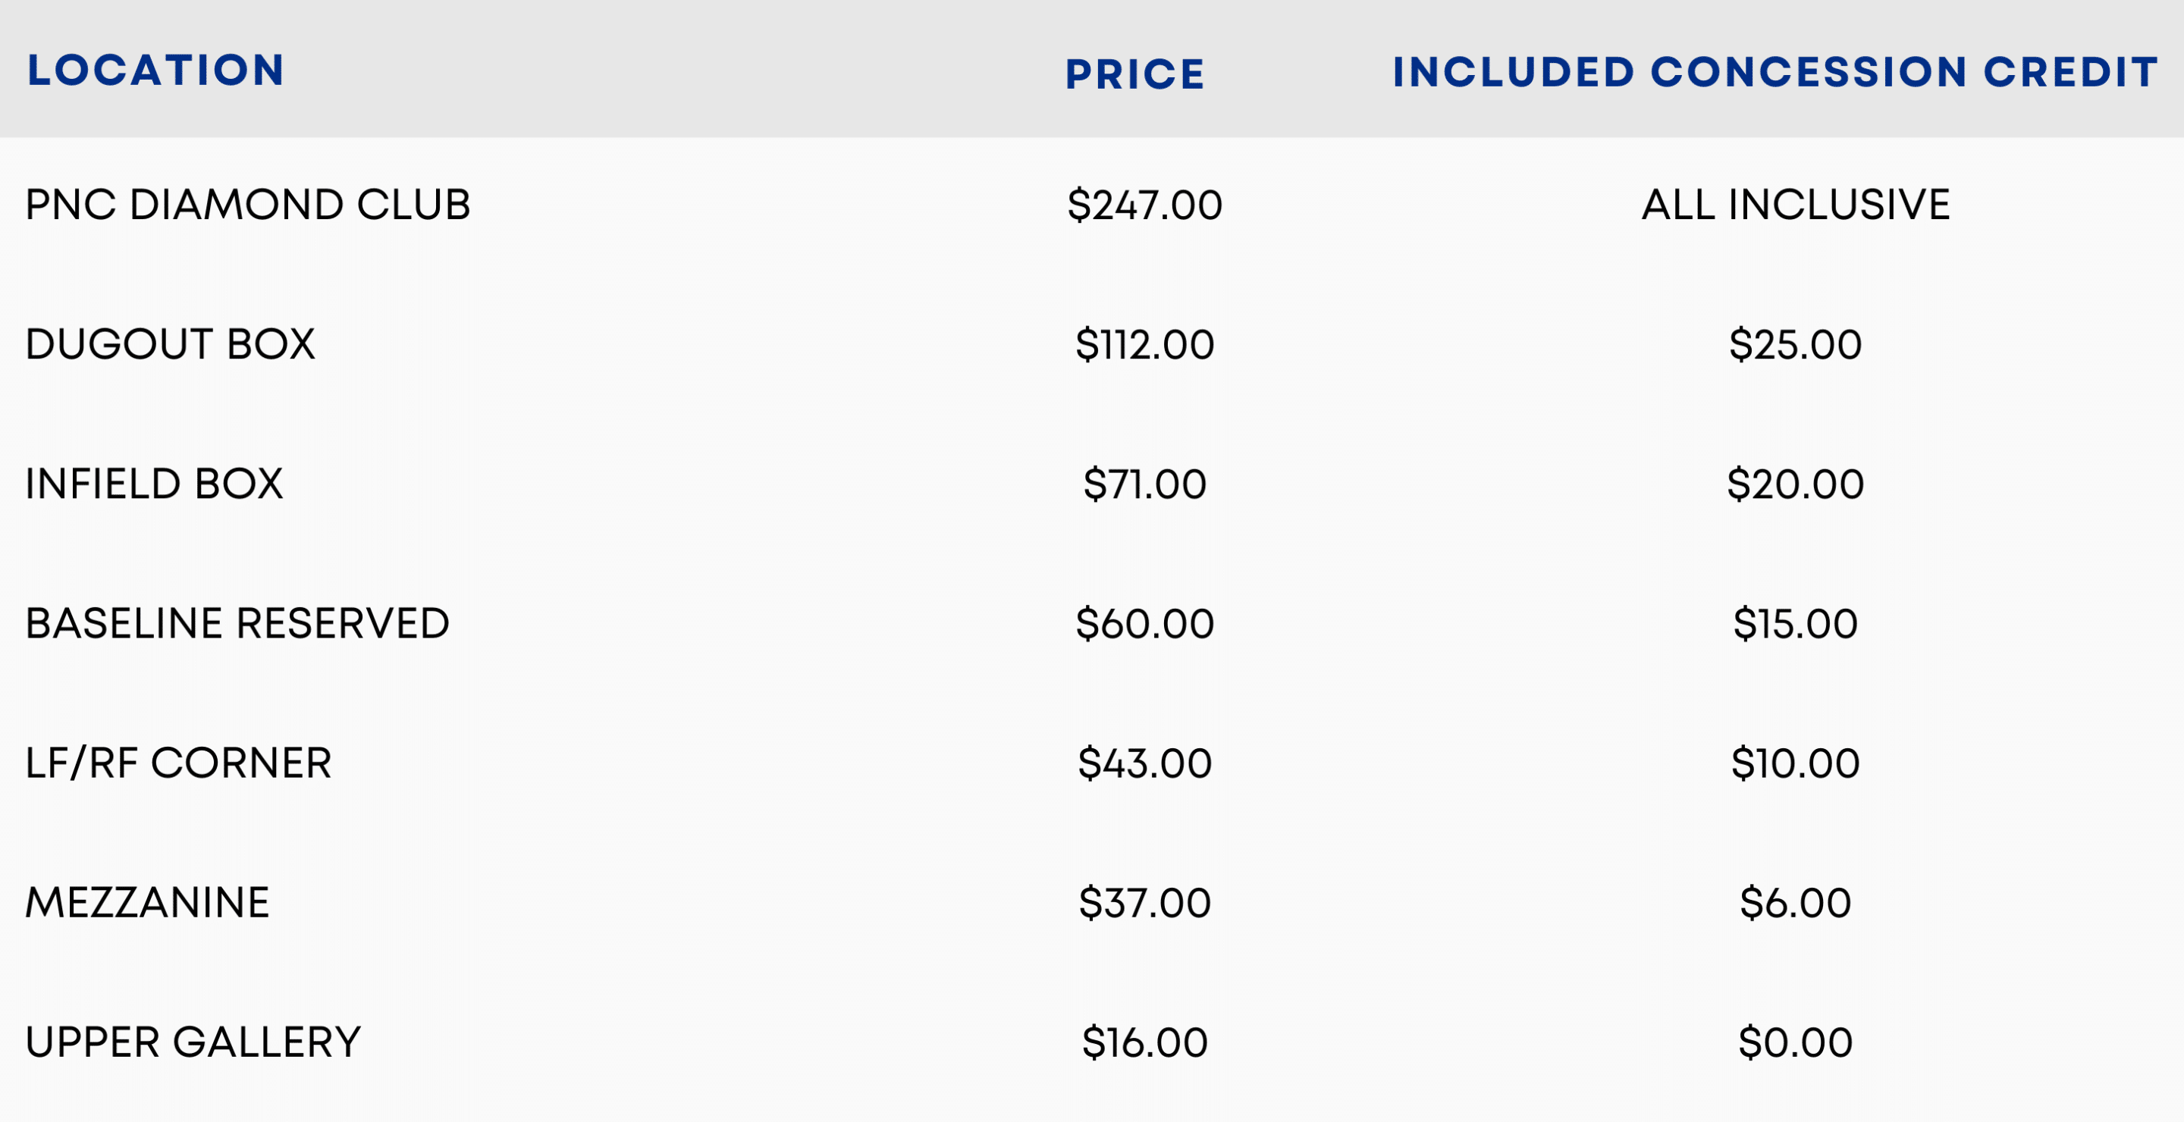This screenshot has height=1122, width=2184.
Task: Click the $6.00 concession credit
Action: [x=1795, y=904]
